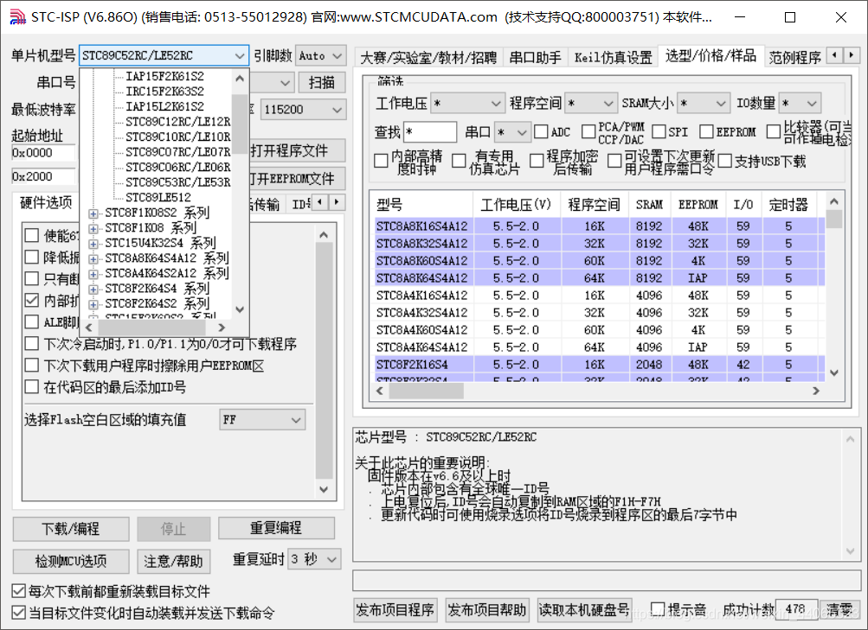
Task: Click the 0x0000 start address field
Action: pyautogui.click(x=43, y=153)
